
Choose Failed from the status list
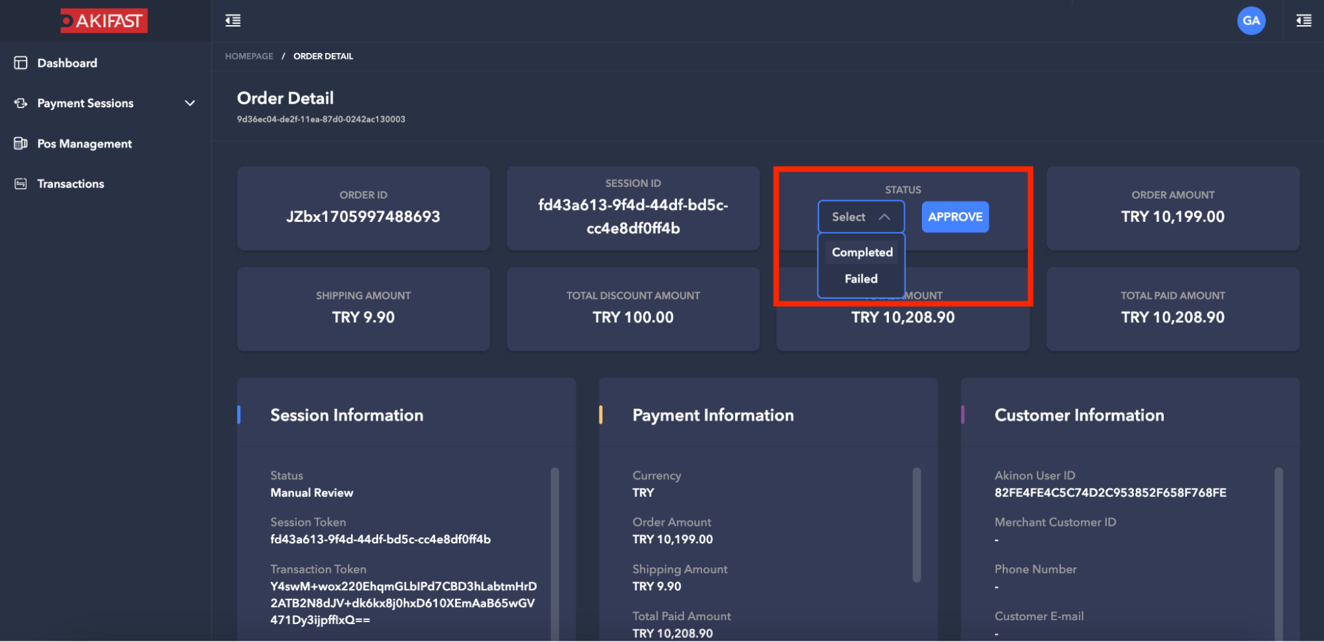[x=860, y=279]
